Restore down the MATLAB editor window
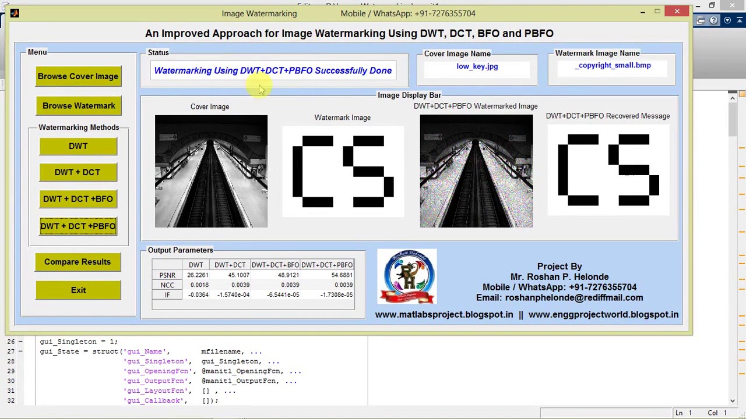 [x=712, y=6]
